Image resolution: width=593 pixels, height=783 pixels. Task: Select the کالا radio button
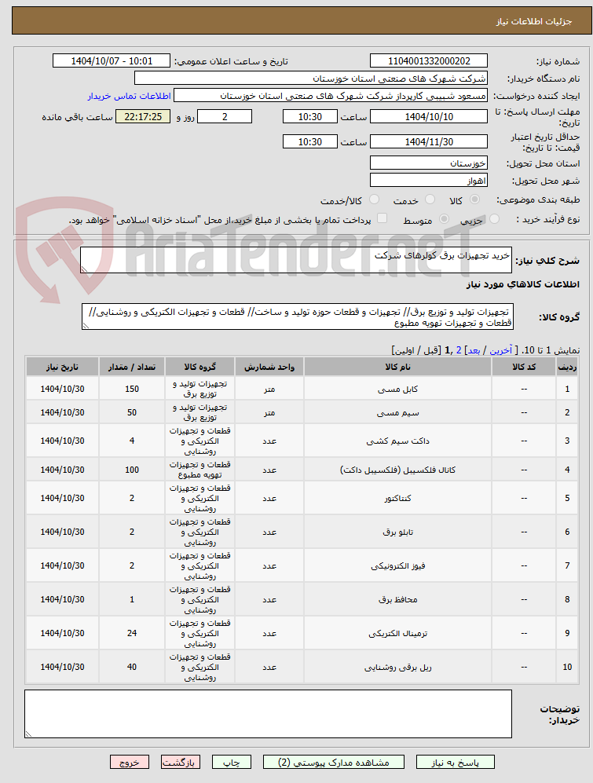point(474,199)
